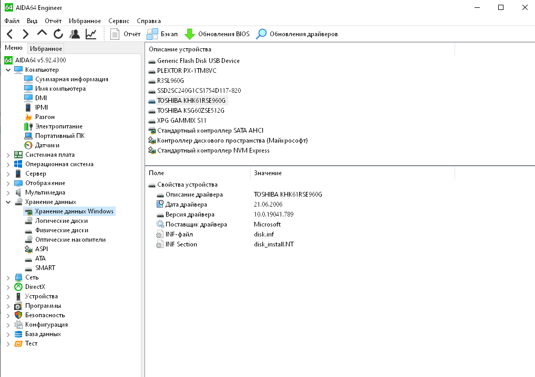Select Логические диски tree item

tap(61, 221)
